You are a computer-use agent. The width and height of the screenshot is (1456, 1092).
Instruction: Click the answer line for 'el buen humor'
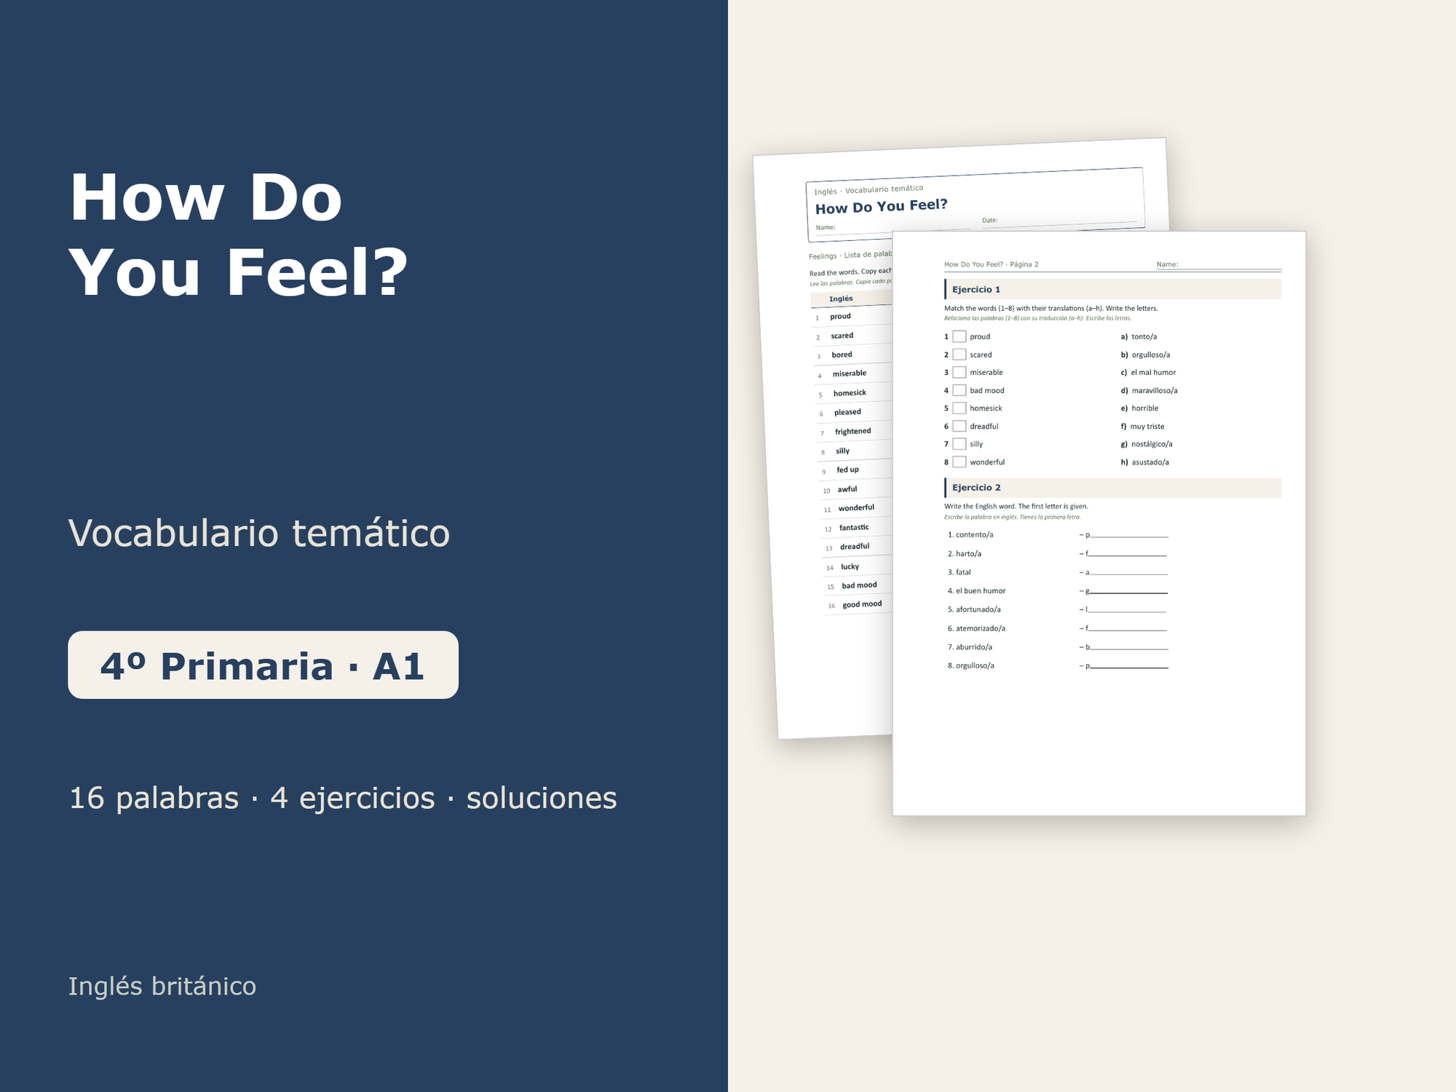coord(1128,591)
